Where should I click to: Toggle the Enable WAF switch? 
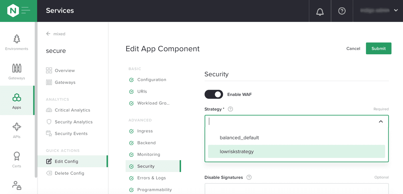(x=214, y=94)
